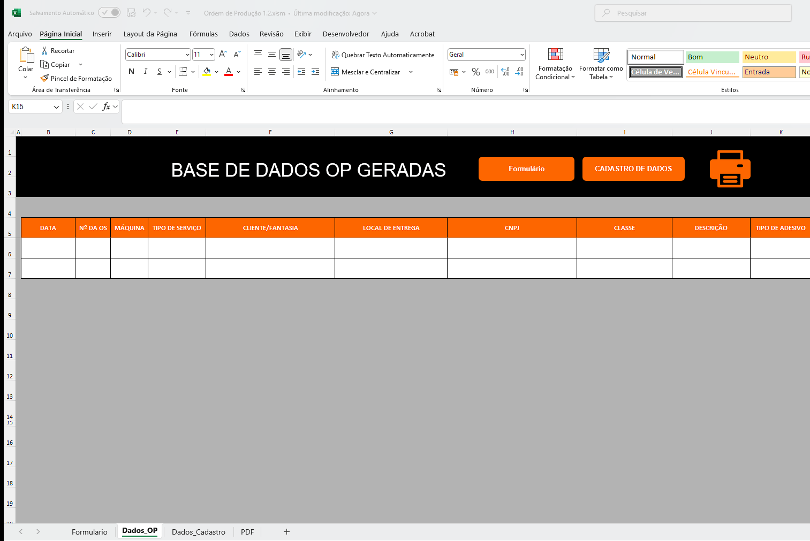The height and width of the screenshot is (541, 810).
Task: Toggle bottom vertical alignment
Action: point(286,54)
